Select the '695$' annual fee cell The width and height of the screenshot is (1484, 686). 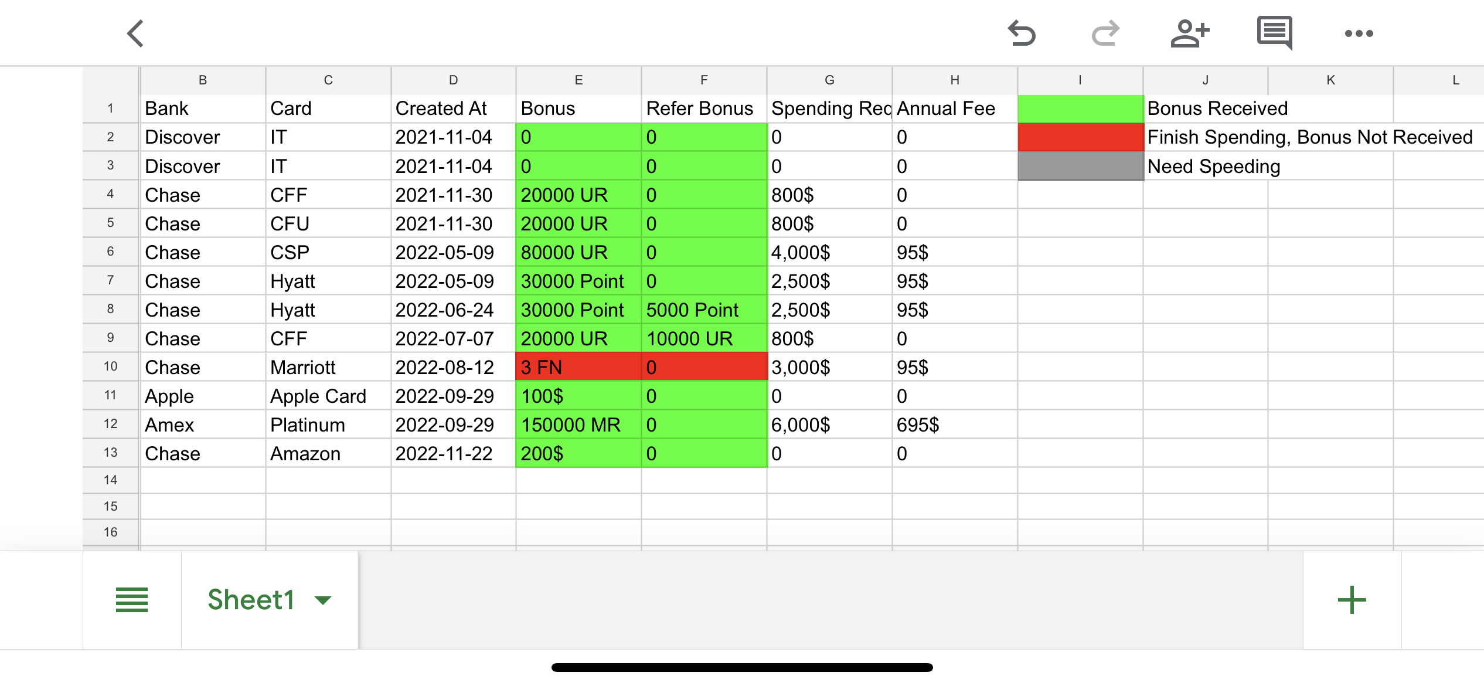point(955,424)
